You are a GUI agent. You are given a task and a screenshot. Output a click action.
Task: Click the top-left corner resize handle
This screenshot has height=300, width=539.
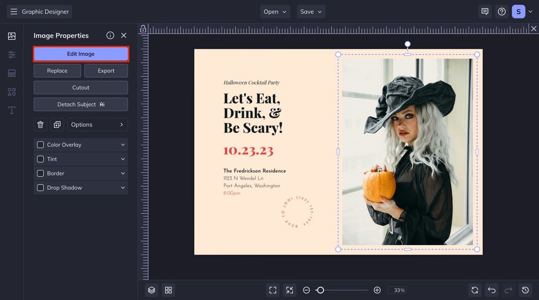[338, 55]
